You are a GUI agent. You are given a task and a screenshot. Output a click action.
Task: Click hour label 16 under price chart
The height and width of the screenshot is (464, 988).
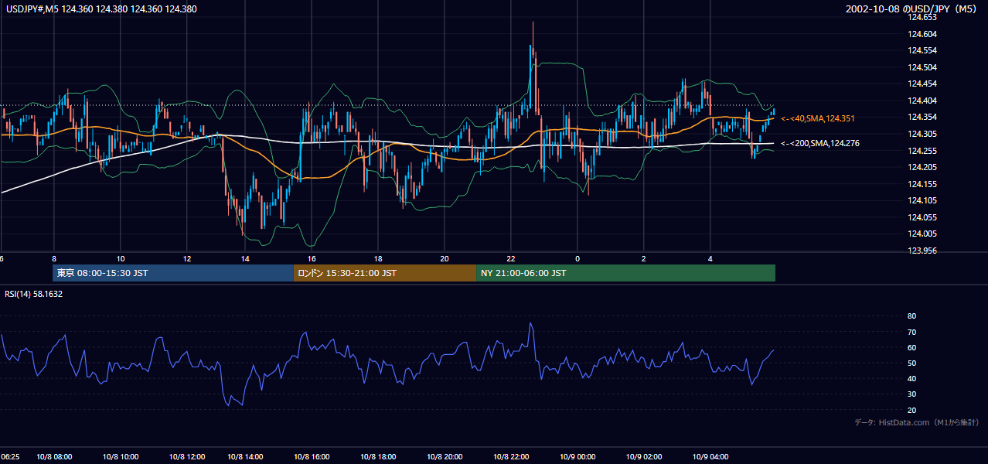pos(312,259)
